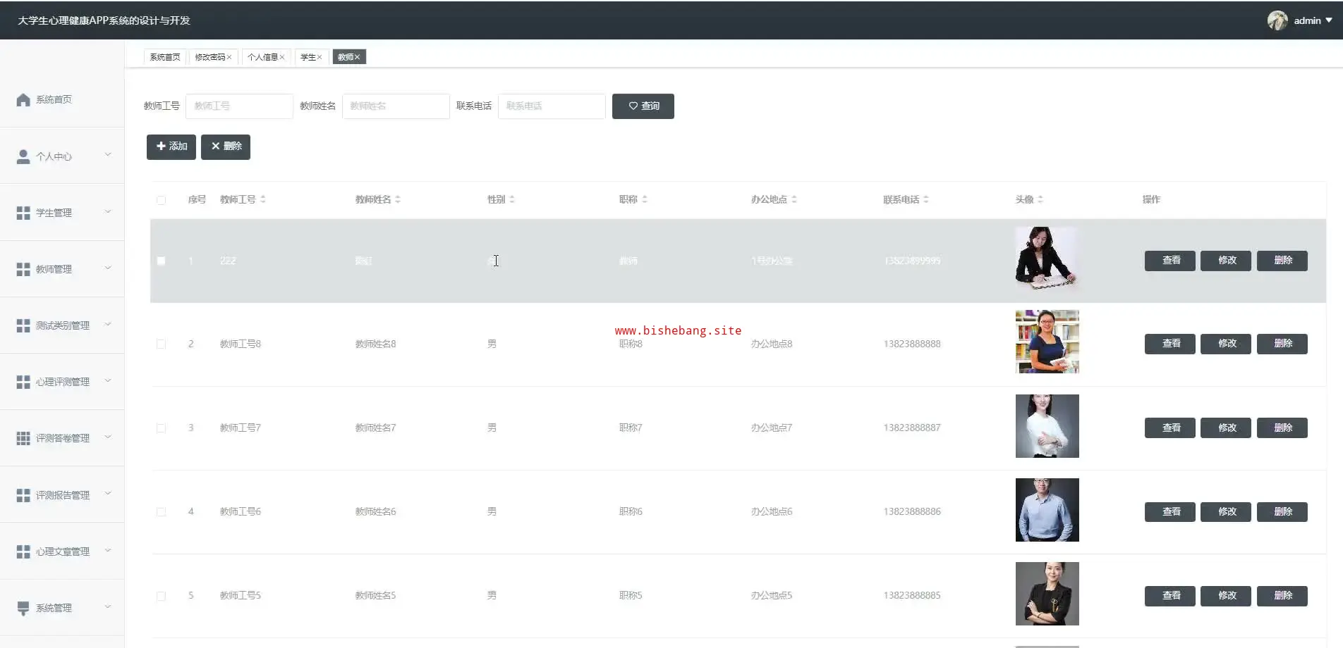
Task: Expand 学生管理 with its chevron
Action: pos(108,211)
